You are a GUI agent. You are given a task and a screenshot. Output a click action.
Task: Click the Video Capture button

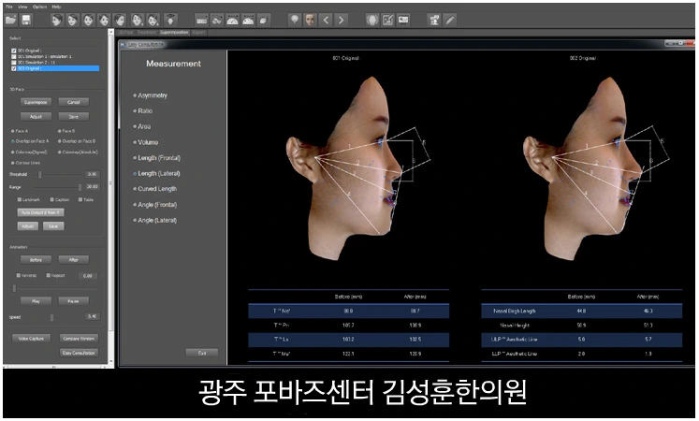(31, 337)
